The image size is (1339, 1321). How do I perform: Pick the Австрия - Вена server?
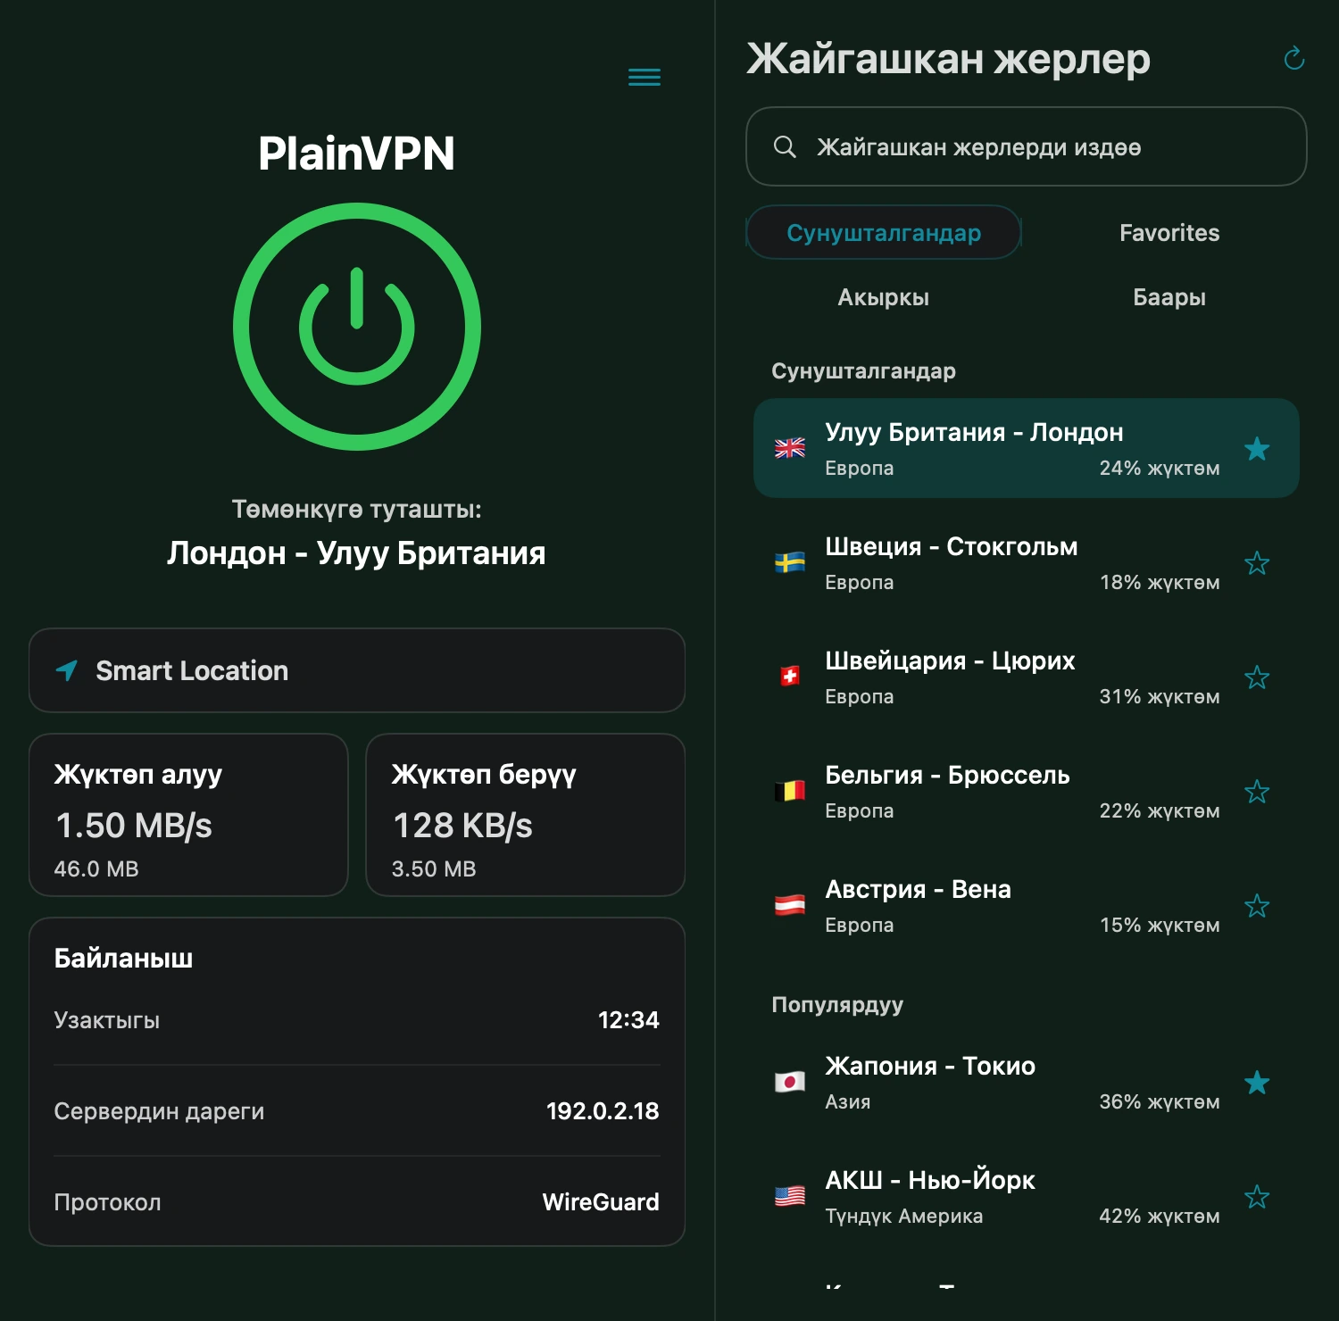tap(1027, 905)
